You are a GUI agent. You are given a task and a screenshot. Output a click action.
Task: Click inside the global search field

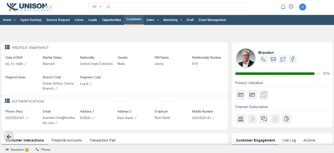pos(175,7)
